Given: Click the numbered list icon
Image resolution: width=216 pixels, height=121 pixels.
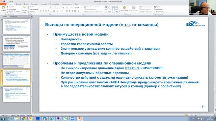Looking at the screenshot, I should tap(71, 8).
